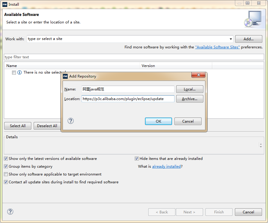Click the 'Available Software' heading text
Screen dimensions: 268x223
click(x=22, y=14)
